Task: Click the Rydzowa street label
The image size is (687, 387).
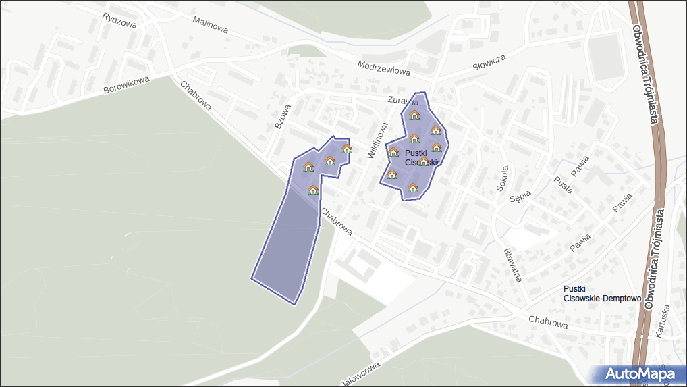Action: tap(119, 20)
